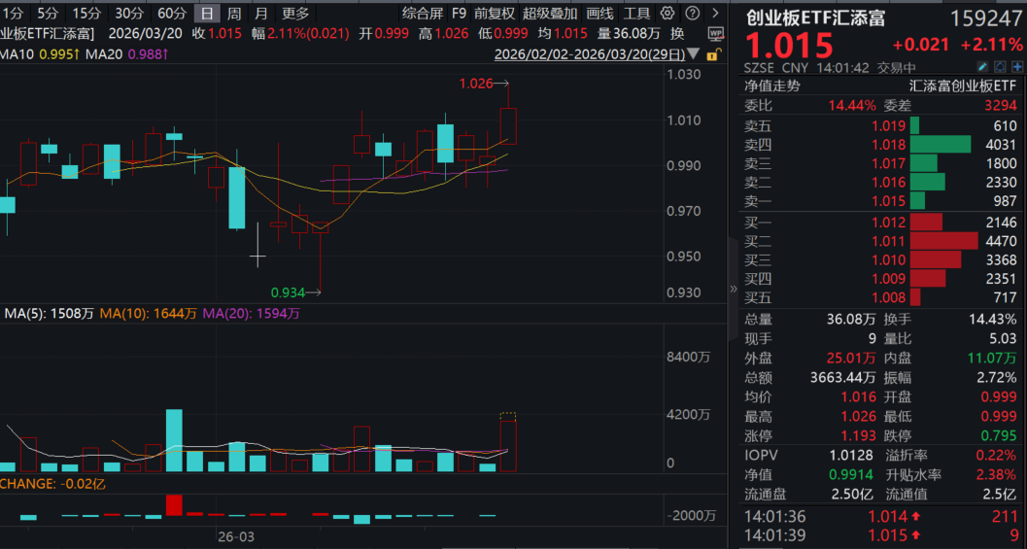Open the chart settings gear icon
Image resolution: width=1027 pixels, height=549 pixels.
[667, 14]
